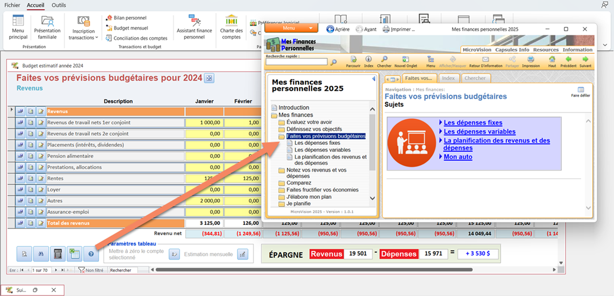614x296 pixels.
Task: Select the Capsules Info tab
Action: tap(512, 50)
